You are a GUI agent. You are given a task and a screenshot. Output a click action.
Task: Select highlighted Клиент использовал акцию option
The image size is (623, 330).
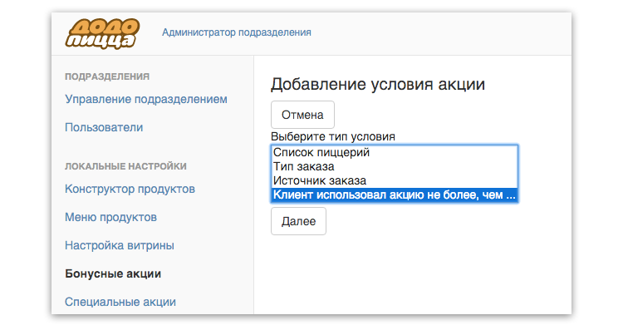click(x=395, y=195)
